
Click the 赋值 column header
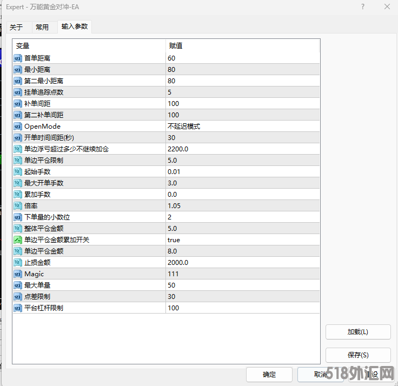point(243,46)
